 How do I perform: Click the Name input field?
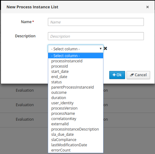tap(96, 22)
